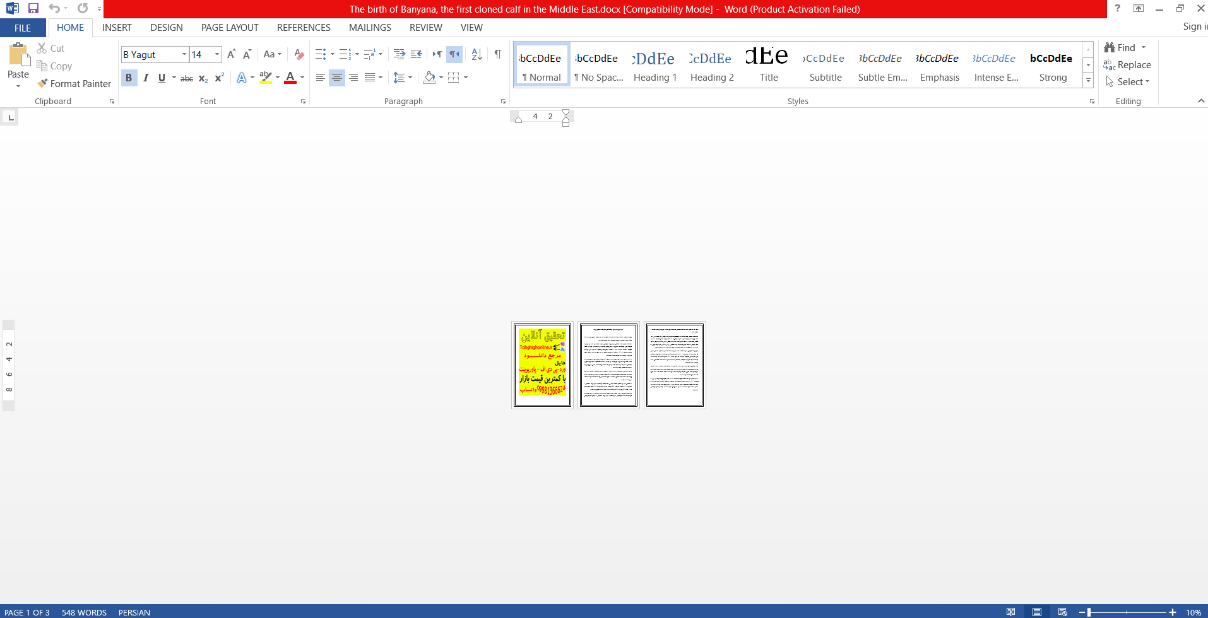Toggle center alignment

(x=337, y=78)
